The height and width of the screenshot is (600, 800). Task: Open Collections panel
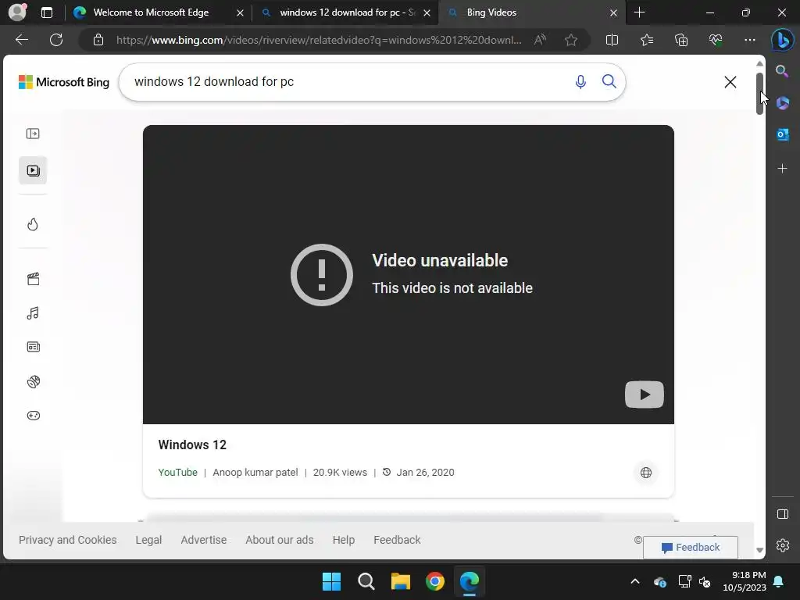coord(681,39)
